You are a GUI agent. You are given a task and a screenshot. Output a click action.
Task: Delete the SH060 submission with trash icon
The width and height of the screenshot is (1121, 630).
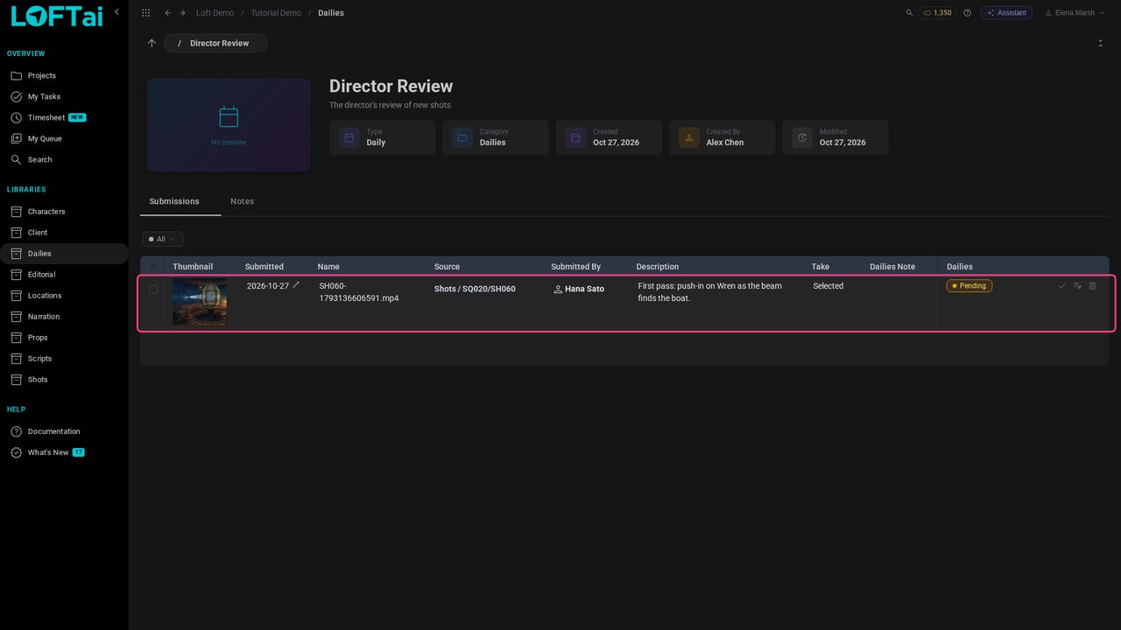coord(1092,286)
